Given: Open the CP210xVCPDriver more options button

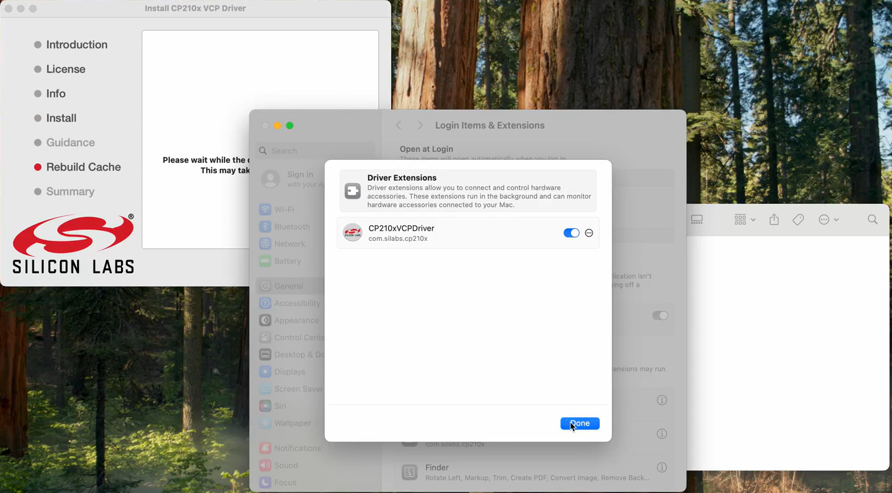Looking at the screenshot, I should point(589,233).
